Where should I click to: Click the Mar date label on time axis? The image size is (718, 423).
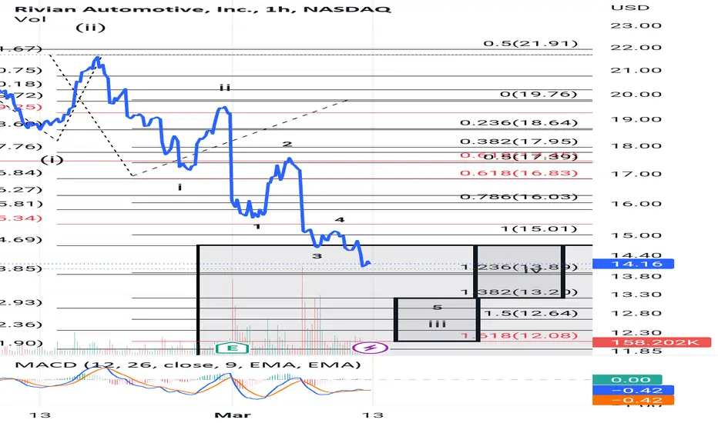pos(233,415)
